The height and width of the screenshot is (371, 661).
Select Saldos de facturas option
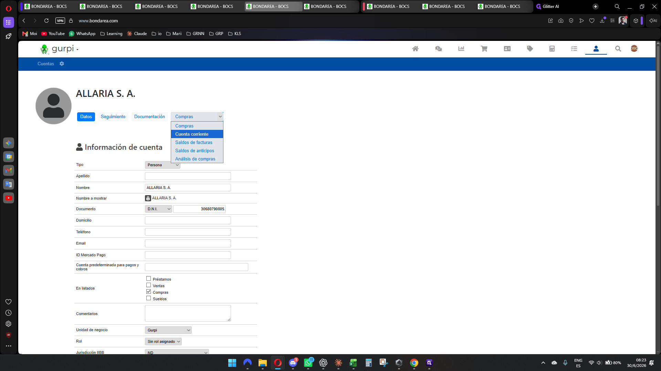coord(197,143)
